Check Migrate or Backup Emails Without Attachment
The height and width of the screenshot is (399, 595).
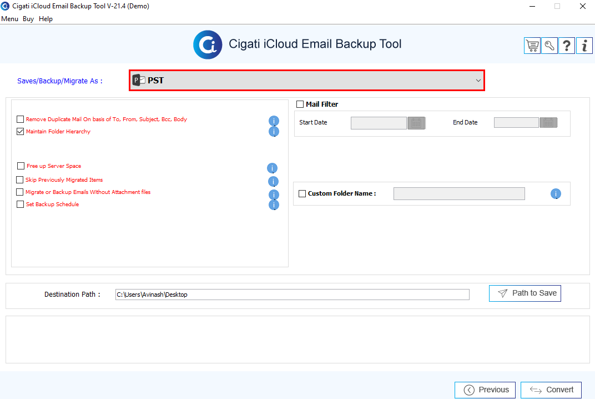click(x=20, y=192)
